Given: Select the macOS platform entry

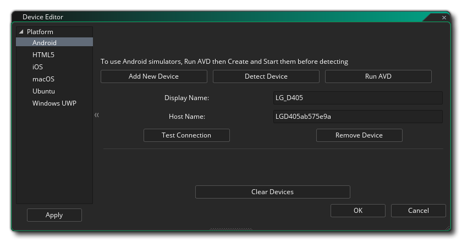Looking at the screenshot, I should pos(43,79).
